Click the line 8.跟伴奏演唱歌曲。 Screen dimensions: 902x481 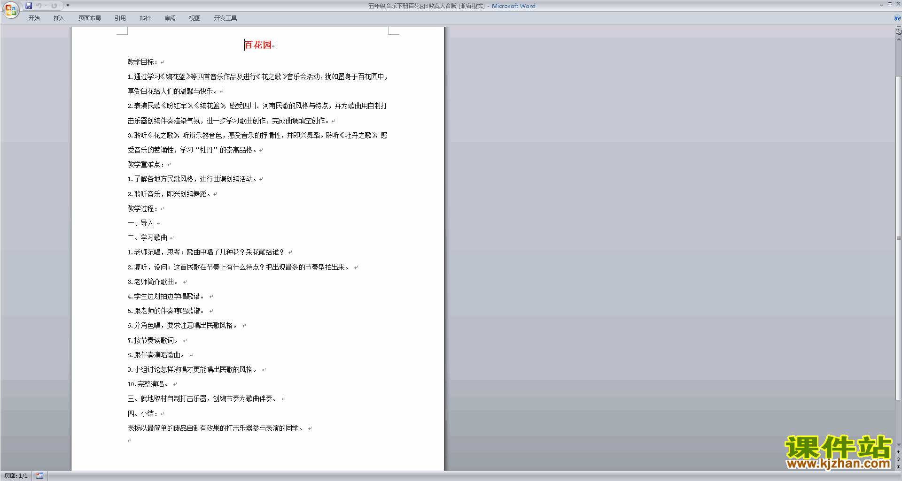point(156,355)
